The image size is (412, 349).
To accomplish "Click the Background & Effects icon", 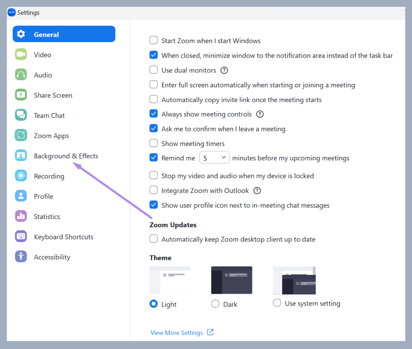I will [x=21, y=155].
